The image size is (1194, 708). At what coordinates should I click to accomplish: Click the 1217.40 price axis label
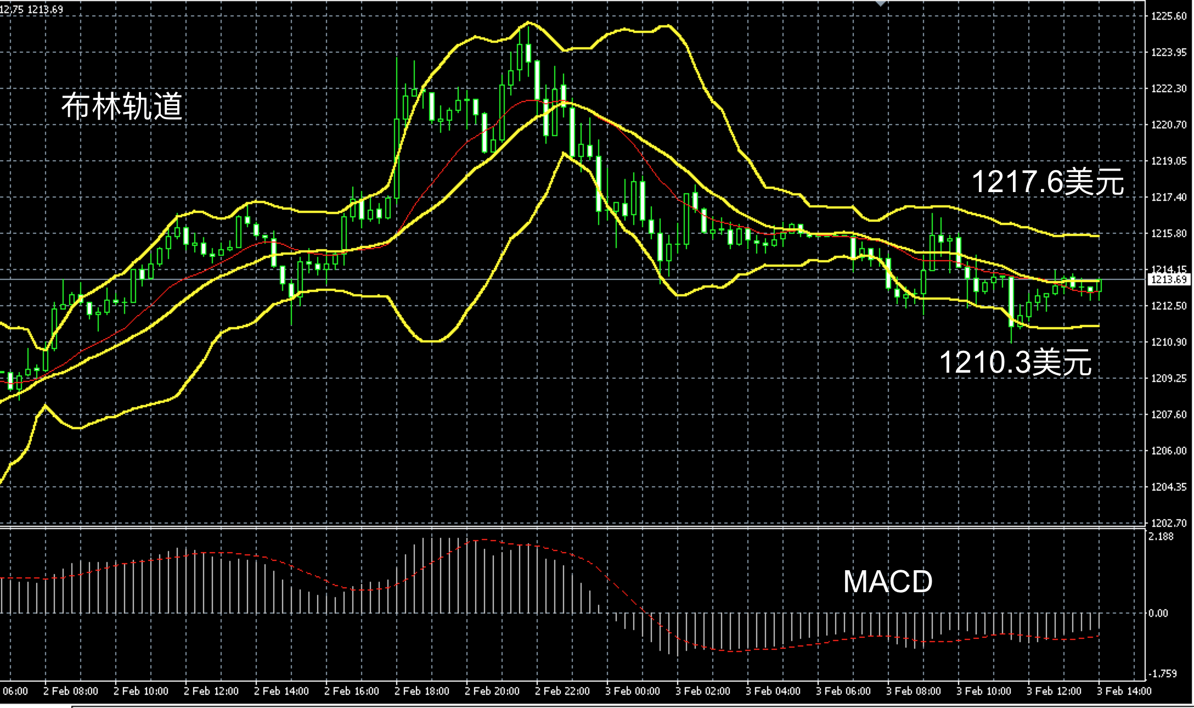(1168, 197)
